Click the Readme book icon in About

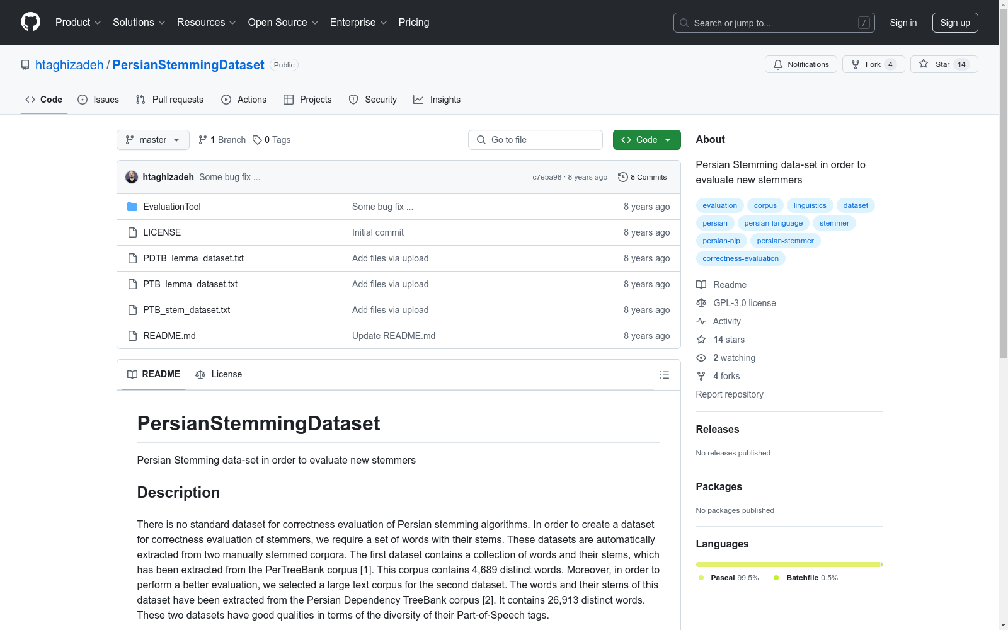tap(701, 285)
